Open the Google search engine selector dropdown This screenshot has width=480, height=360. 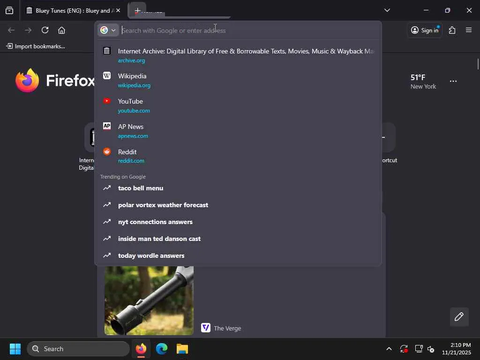[x=108, y=30]
